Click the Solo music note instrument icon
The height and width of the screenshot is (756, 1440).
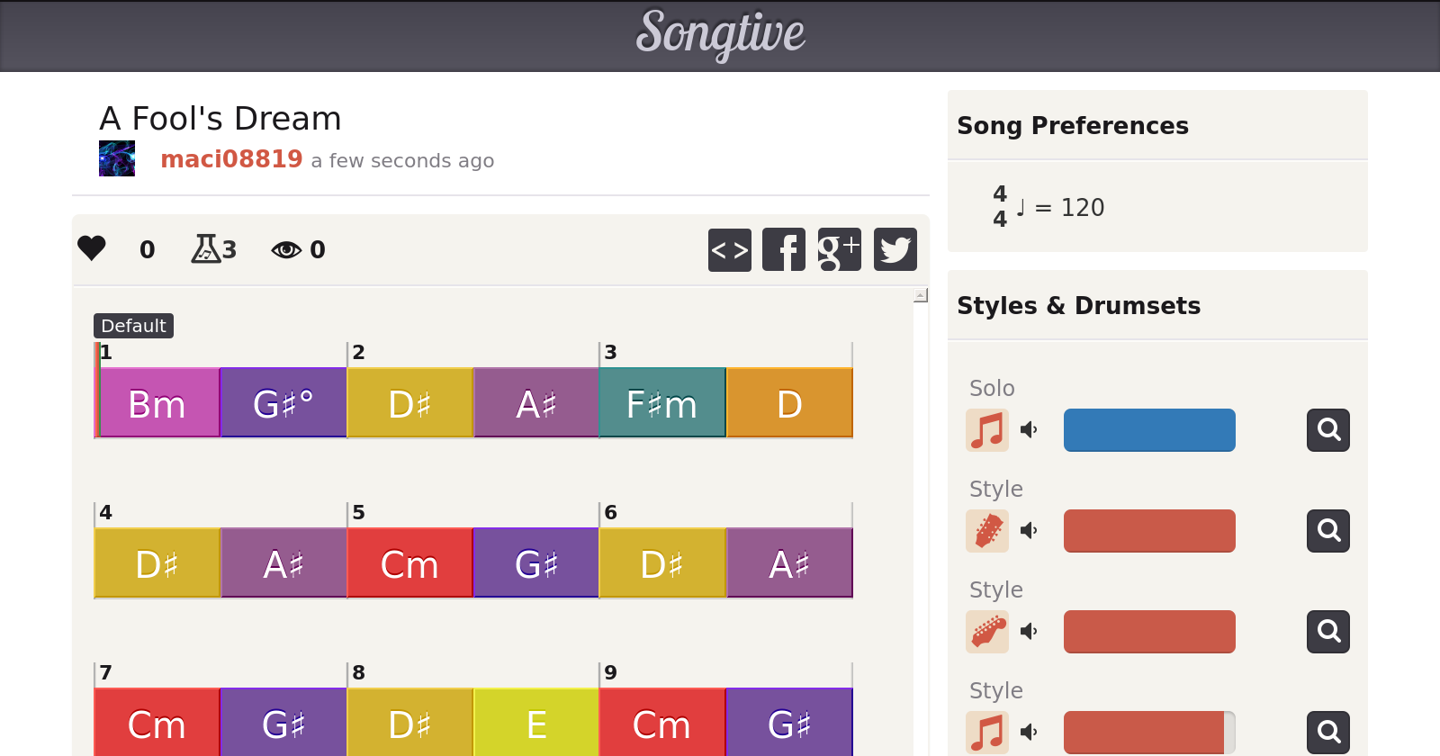tap(987, 430)
